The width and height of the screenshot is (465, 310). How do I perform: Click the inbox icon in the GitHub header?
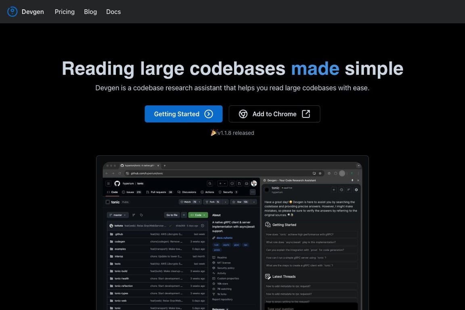click(247, 184)
